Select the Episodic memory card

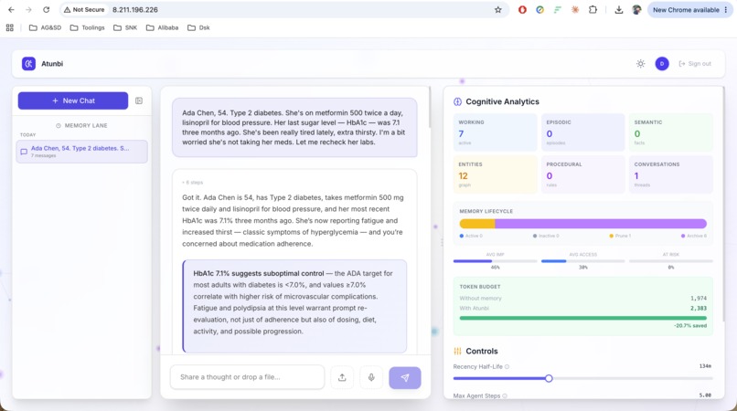point(582,132)
